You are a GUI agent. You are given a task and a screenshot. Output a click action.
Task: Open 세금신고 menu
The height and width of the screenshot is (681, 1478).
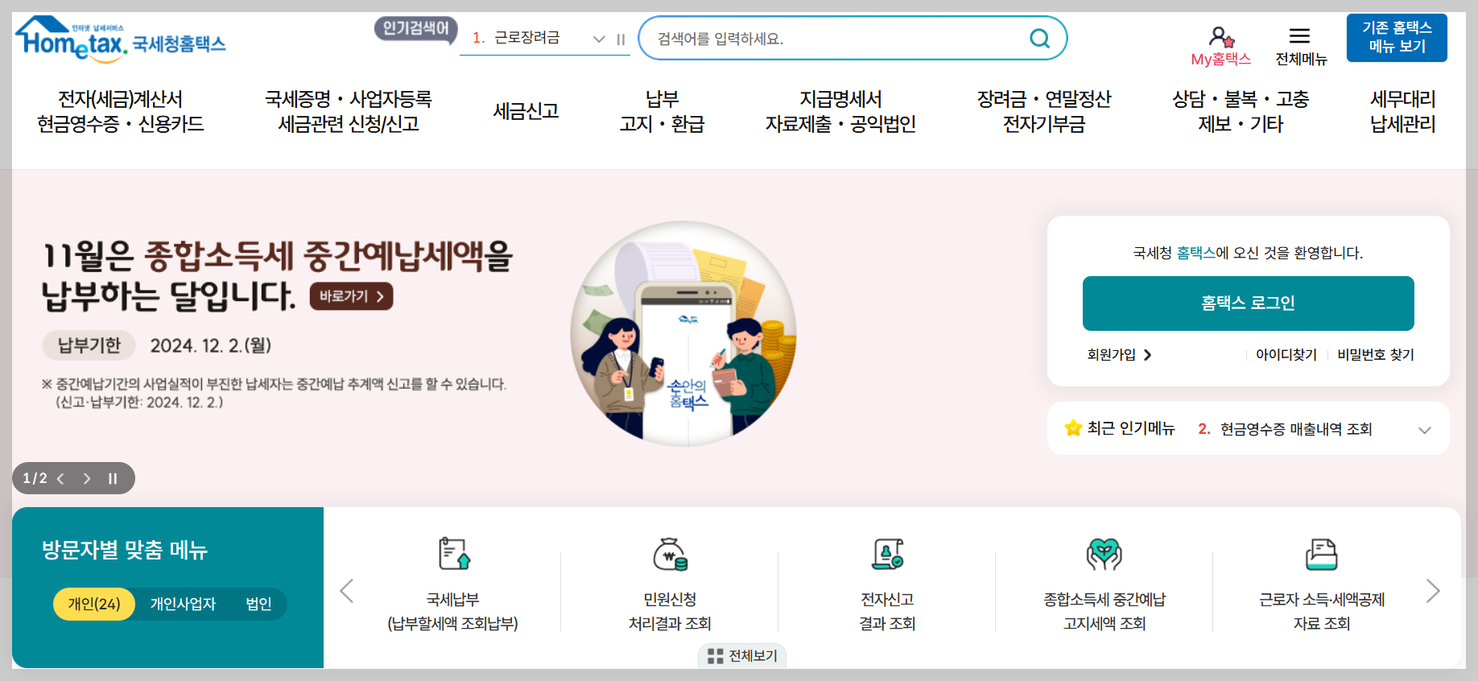click(526, 111)
